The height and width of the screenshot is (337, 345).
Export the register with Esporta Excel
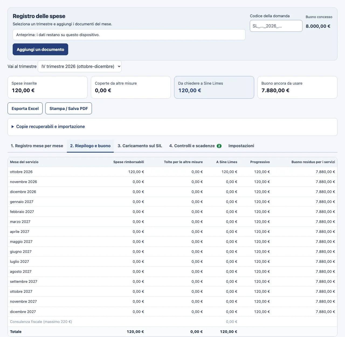pos(25,108)
